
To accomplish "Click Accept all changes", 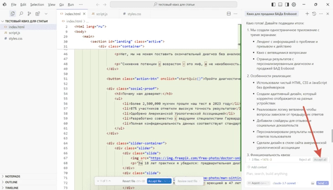I will (x=320, y=159).
